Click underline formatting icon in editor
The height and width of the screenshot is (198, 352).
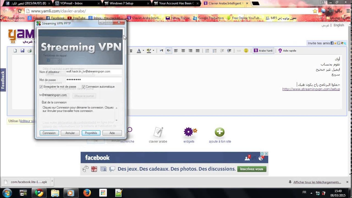click(131, 51)
